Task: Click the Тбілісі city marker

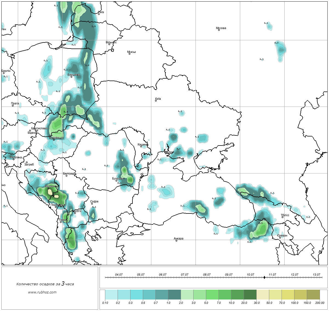Action: [282, 217]
